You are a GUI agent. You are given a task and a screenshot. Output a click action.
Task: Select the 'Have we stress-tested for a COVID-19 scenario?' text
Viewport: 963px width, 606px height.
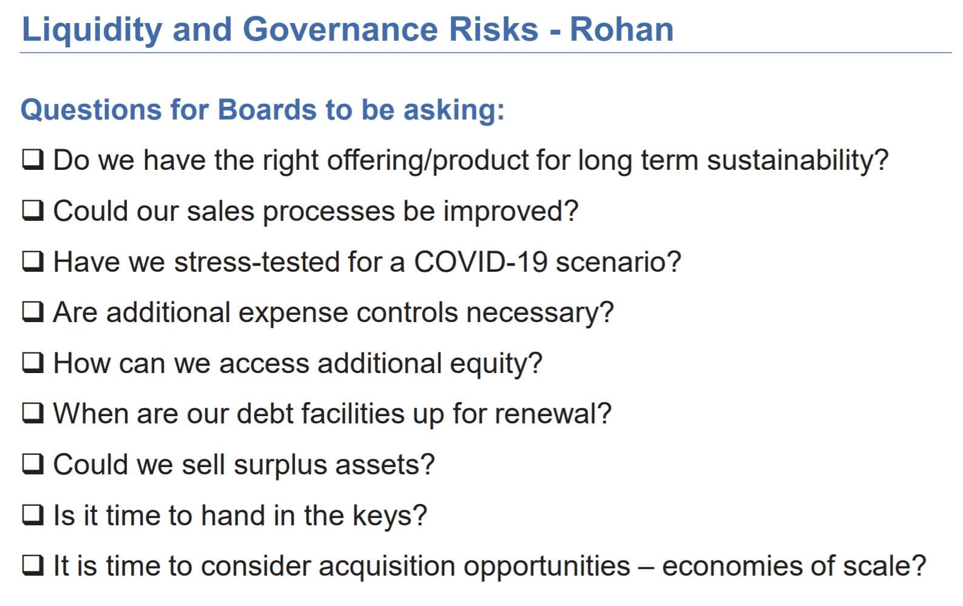[367, 262]
